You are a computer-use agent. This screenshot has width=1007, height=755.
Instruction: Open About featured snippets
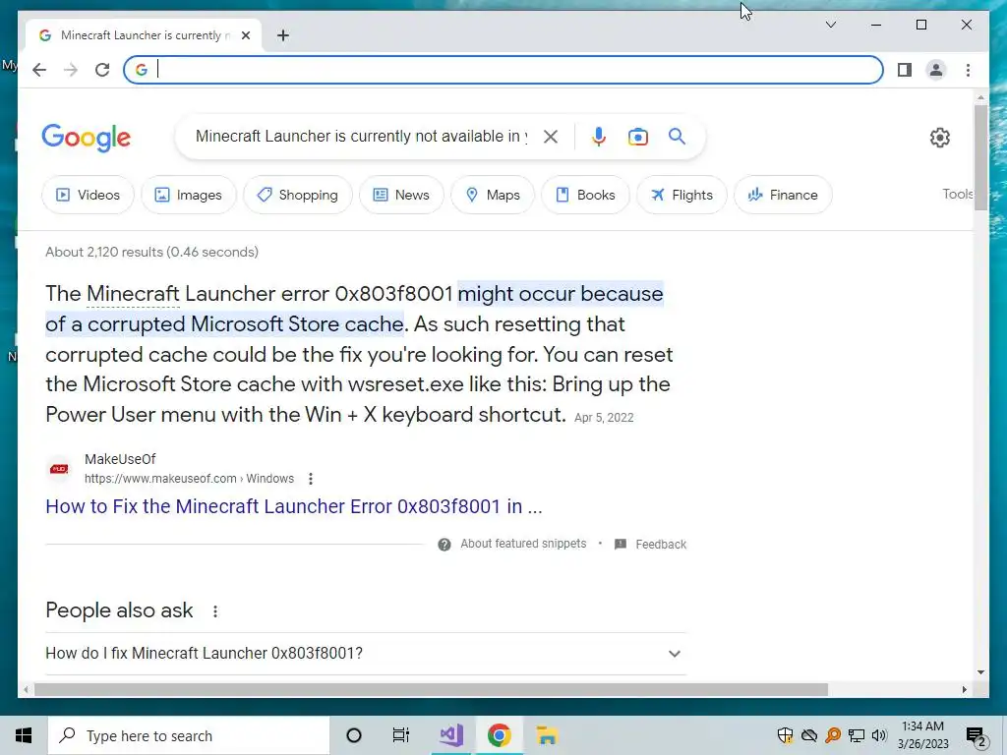(x=523, y=544)
